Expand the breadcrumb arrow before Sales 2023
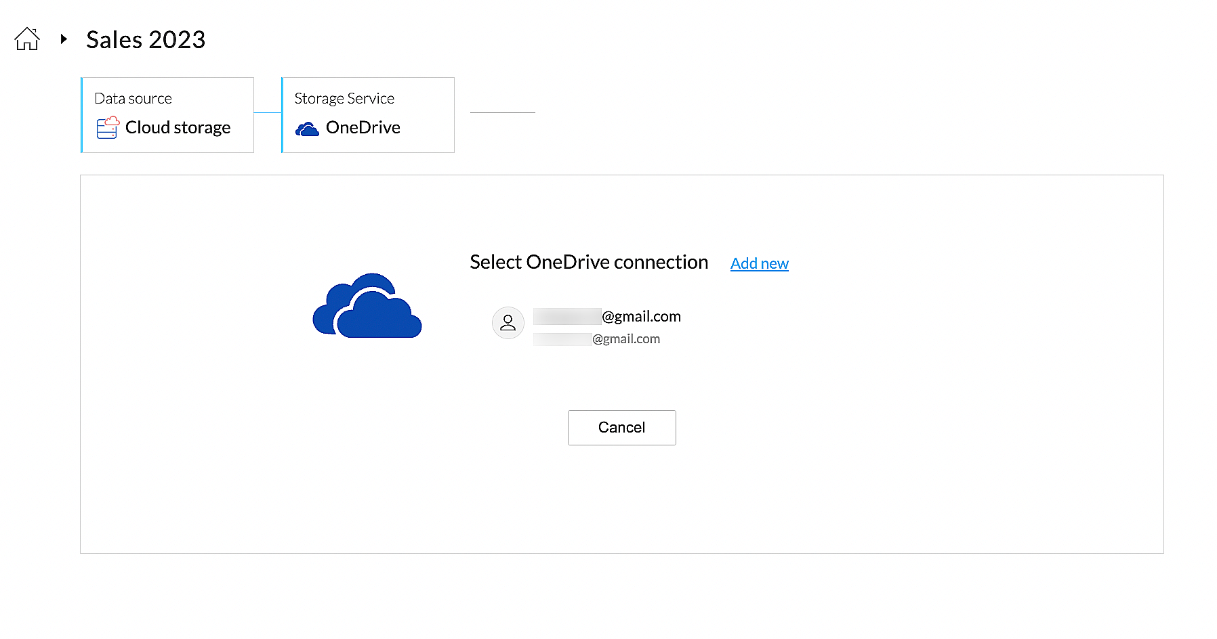Screen dimensions: 1217x639 pos(64,39)
